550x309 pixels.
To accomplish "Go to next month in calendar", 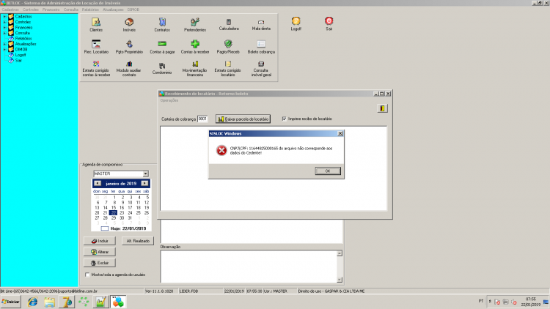I will pos(144,184).
